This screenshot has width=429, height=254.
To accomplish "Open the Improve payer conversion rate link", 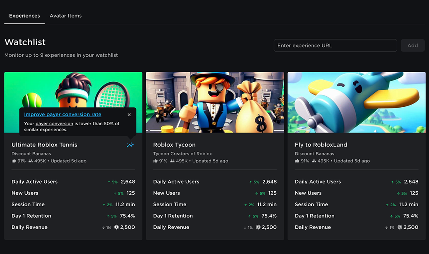I will point(63,114).
